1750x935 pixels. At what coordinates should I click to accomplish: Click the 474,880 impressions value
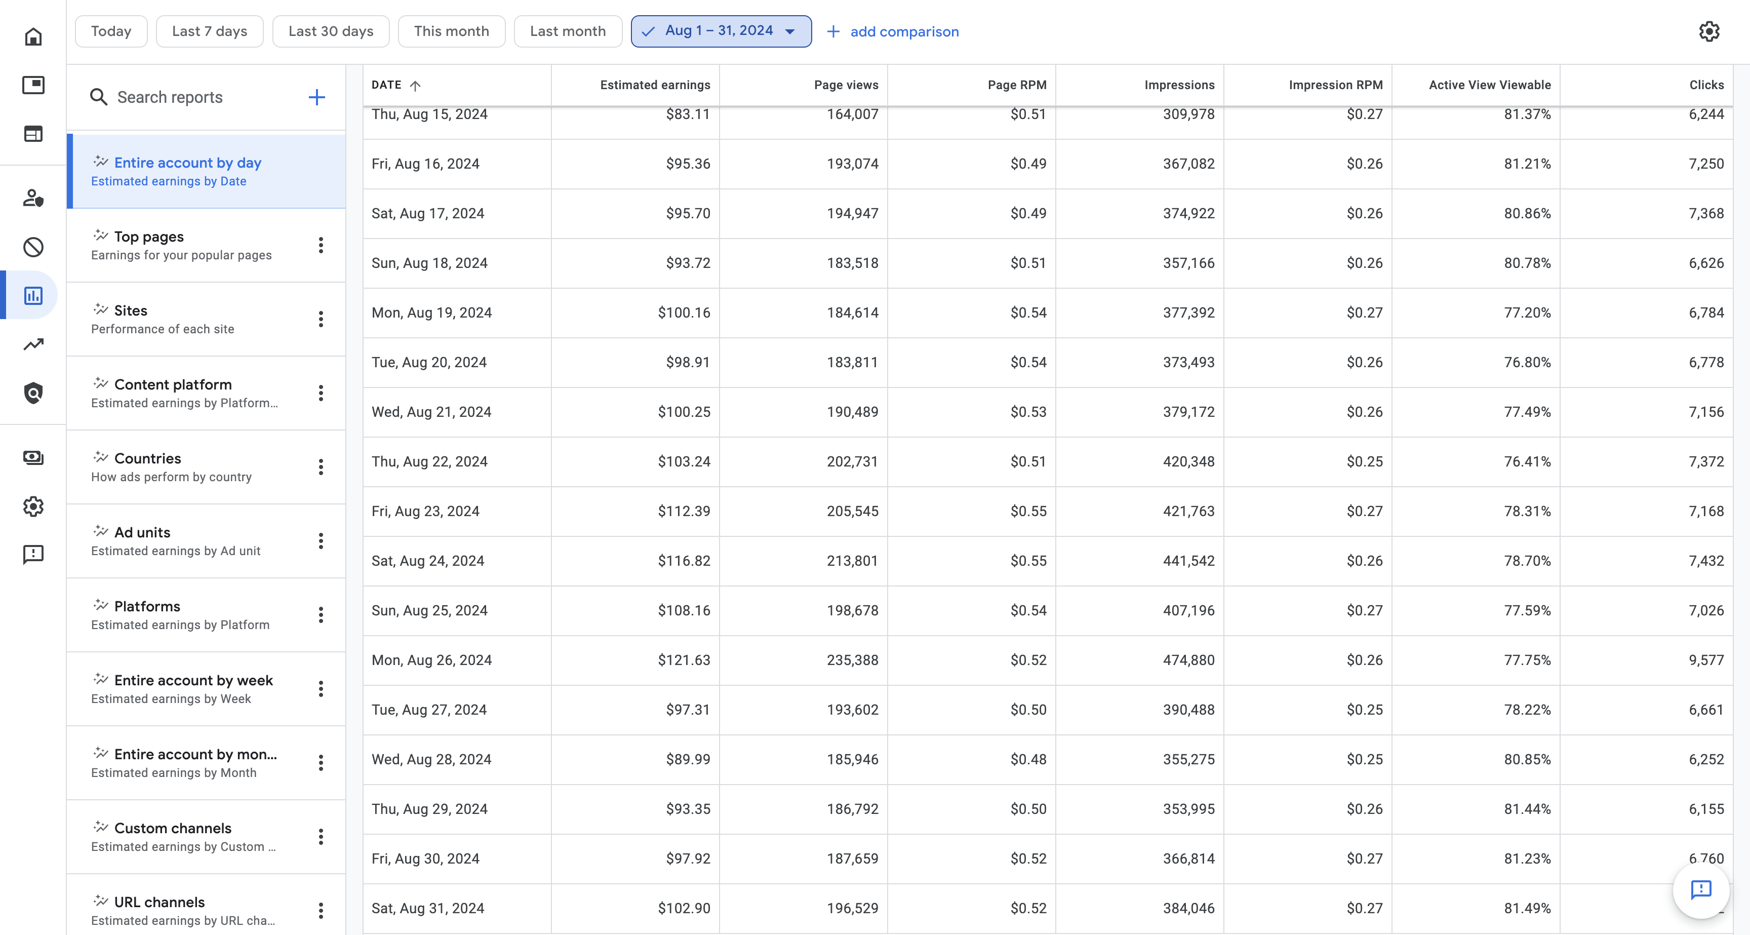coord(1188,660)
